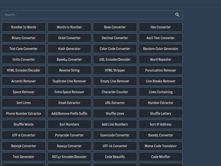Screen dimensions: 221x166
Task: Open the Hex Converter tool
Action: click(161, 27)
